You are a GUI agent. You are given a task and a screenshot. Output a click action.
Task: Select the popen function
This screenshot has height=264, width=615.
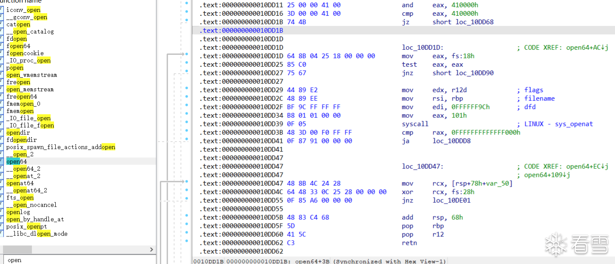(x=15, y=67)
